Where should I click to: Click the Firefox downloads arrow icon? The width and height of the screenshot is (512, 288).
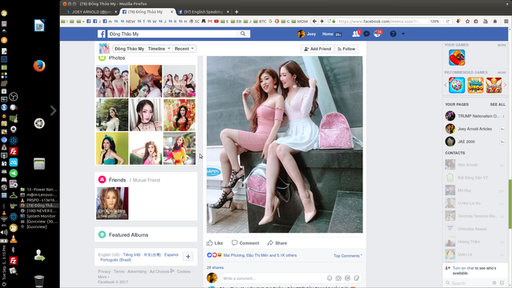tap(458, 22)
